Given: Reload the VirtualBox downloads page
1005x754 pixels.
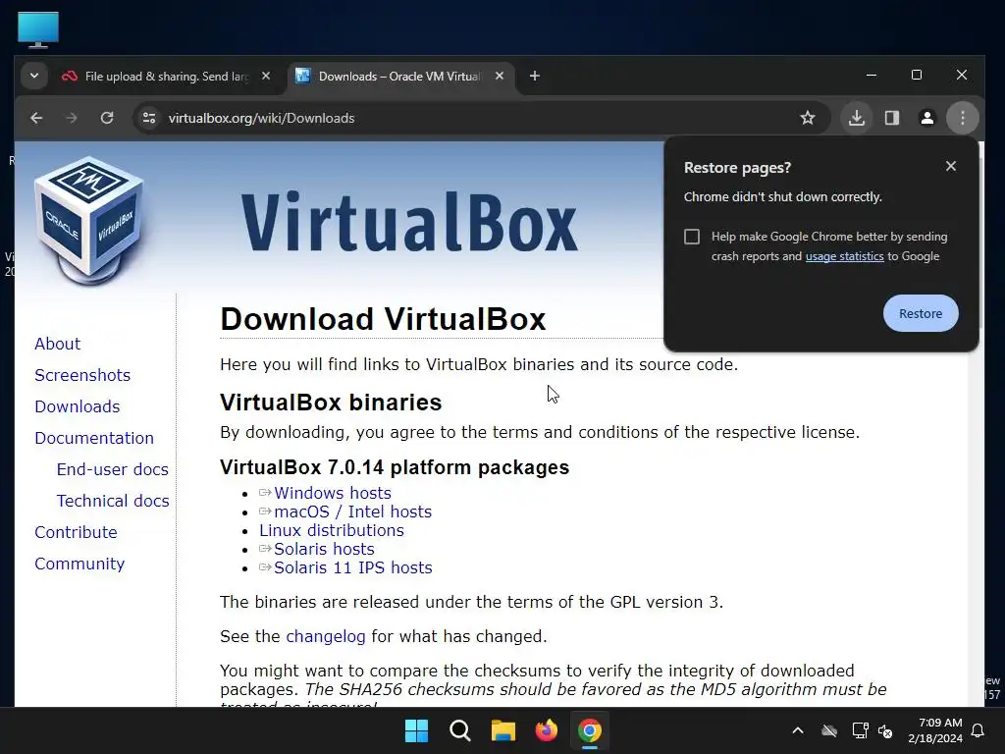Looking at the screenshot, I should pyautogui.click(x=107, y=118).
